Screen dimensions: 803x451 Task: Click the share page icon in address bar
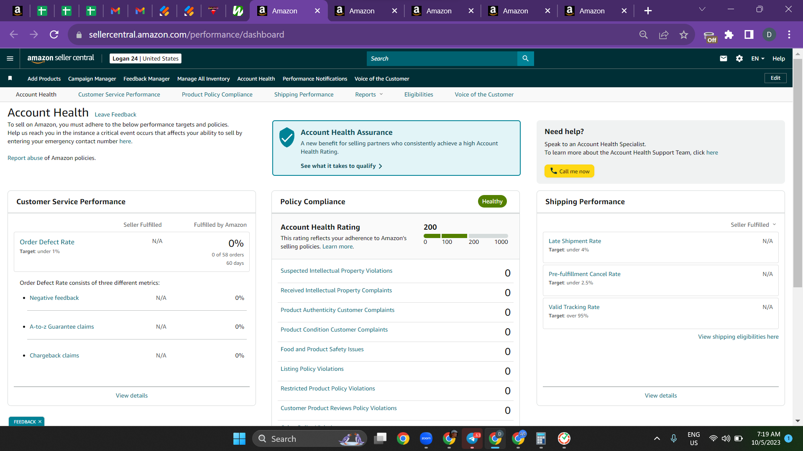tap(664, 35)
